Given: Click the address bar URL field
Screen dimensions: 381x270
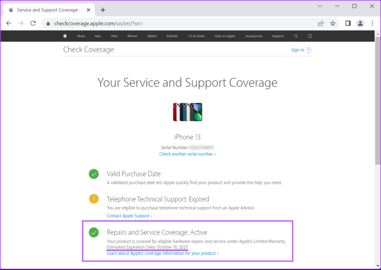Looking at the screenshot, I should click(x=180, y=23).
